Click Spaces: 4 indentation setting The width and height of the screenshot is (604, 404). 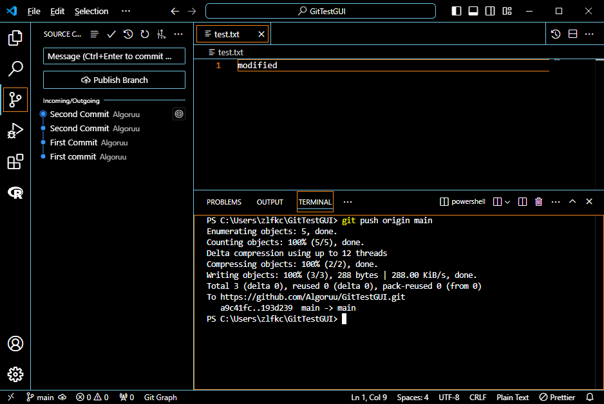tap(413, 397)
